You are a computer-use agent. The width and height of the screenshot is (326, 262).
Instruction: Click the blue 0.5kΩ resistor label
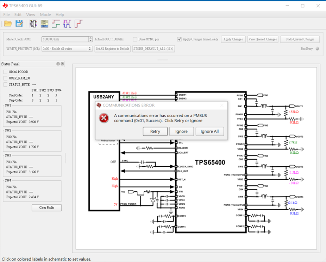[x=294, y=213]
